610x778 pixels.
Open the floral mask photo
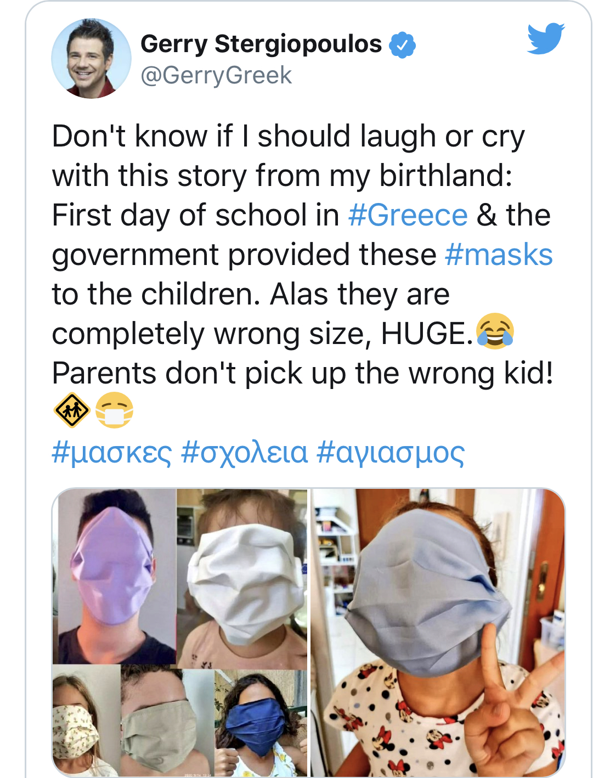pyautogui.click(x=86, y=720)
